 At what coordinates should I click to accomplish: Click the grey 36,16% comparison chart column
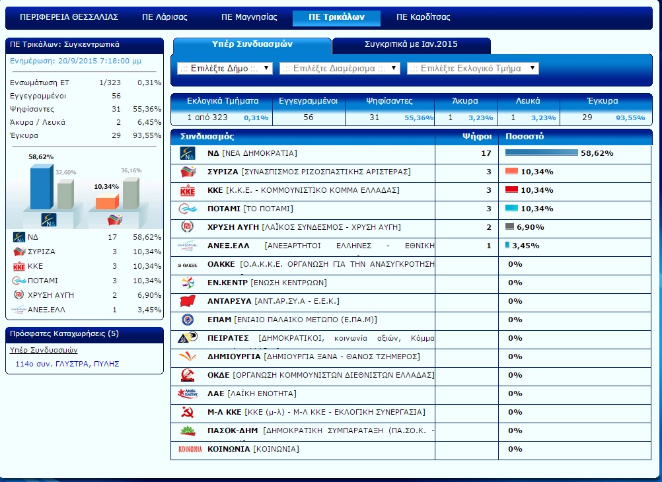coord(131,193)
